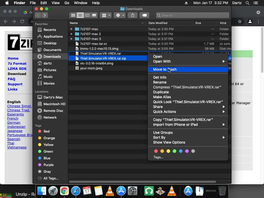Switch Finder to gallery view
The width and height of the screenshot is (264, 198).
[94, 15]
